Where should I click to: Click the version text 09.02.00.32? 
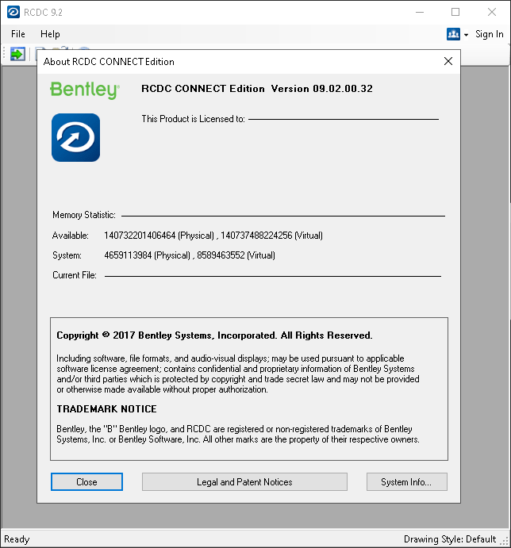pos(343,89)
